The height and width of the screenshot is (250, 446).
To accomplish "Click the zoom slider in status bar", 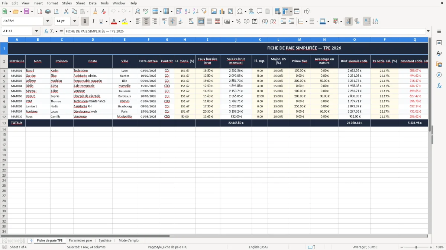I will pyautogui.click(x=416, y=247).
